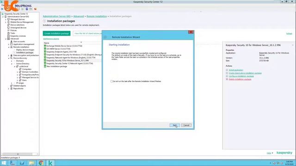
Task: Open Administration Server KAS breadcrumb link
Action: tap(56, 17)
